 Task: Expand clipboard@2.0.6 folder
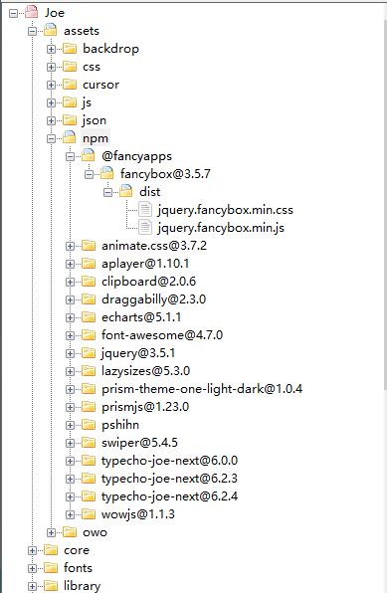pos(70,282)
